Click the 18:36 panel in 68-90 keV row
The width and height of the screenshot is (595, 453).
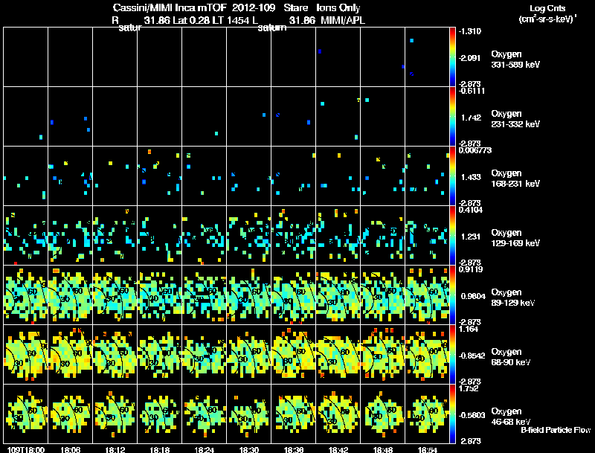[x=293, y=354]
